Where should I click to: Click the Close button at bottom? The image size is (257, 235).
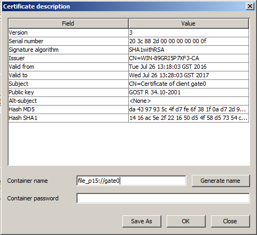230,221
